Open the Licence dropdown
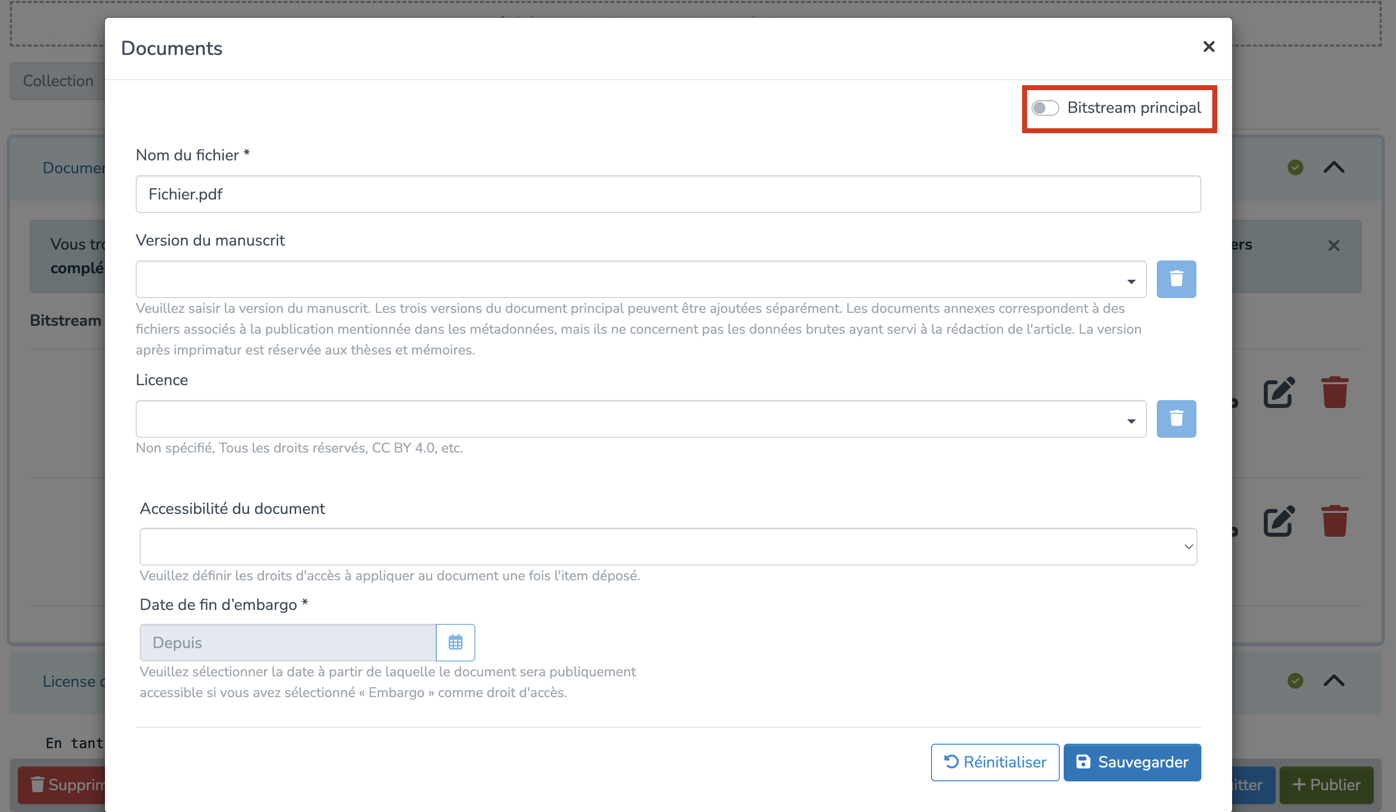The image size is (1396, 812). pyautogui.click(x=640, y=419)
